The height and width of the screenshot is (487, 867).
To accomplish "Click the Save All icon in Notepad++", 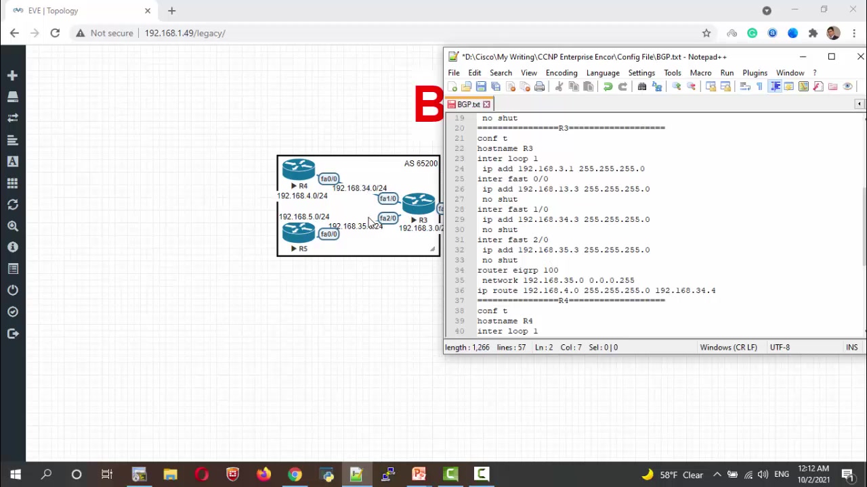I will [496, 87].
